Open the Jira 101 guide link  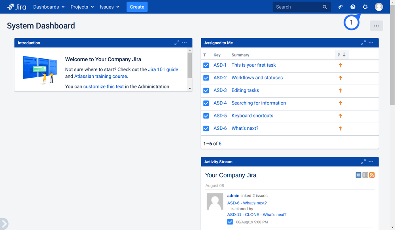[163, 69]
